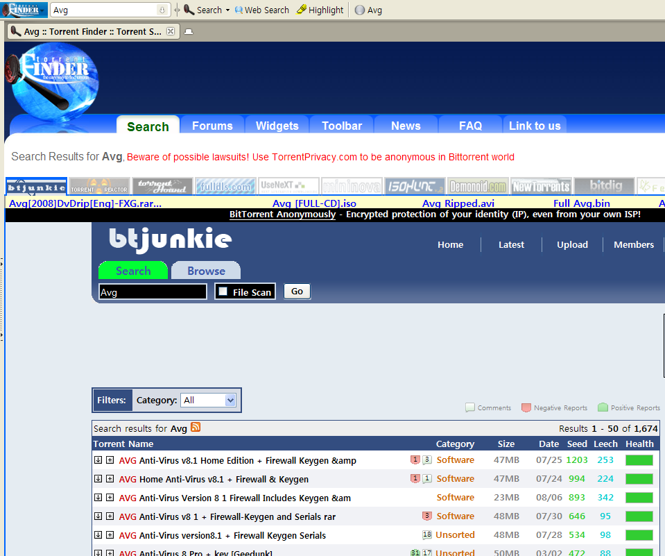This screenshot has width=665, height=556.
Task: Open the Forums tab
Action: (212, 126)
